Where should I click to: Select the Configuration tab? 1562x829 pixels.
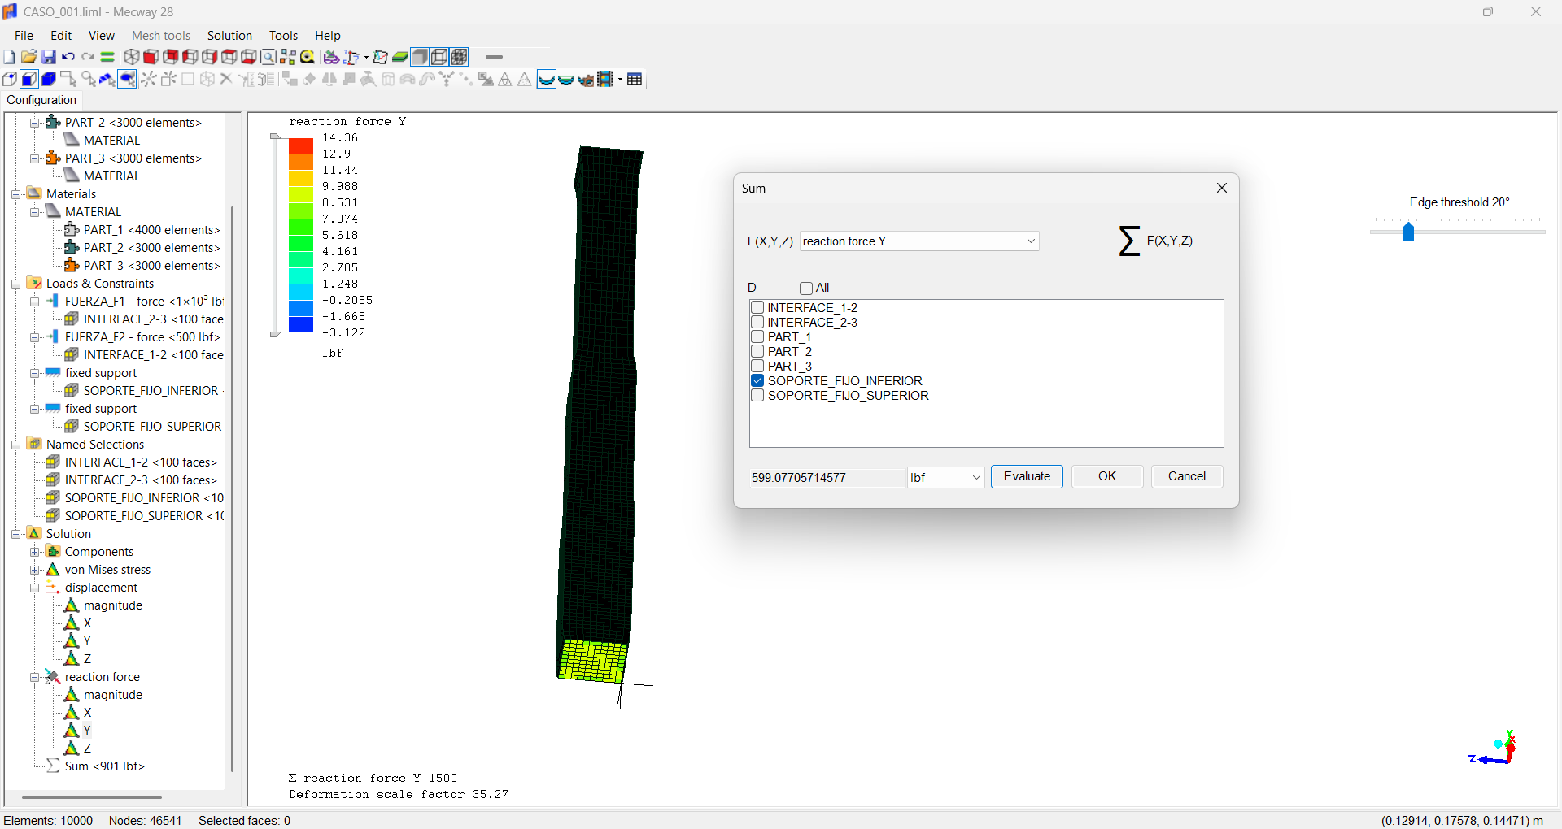tap(41, 100)
